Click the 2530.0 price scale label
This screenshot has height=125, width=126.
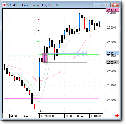coord(112,28)
